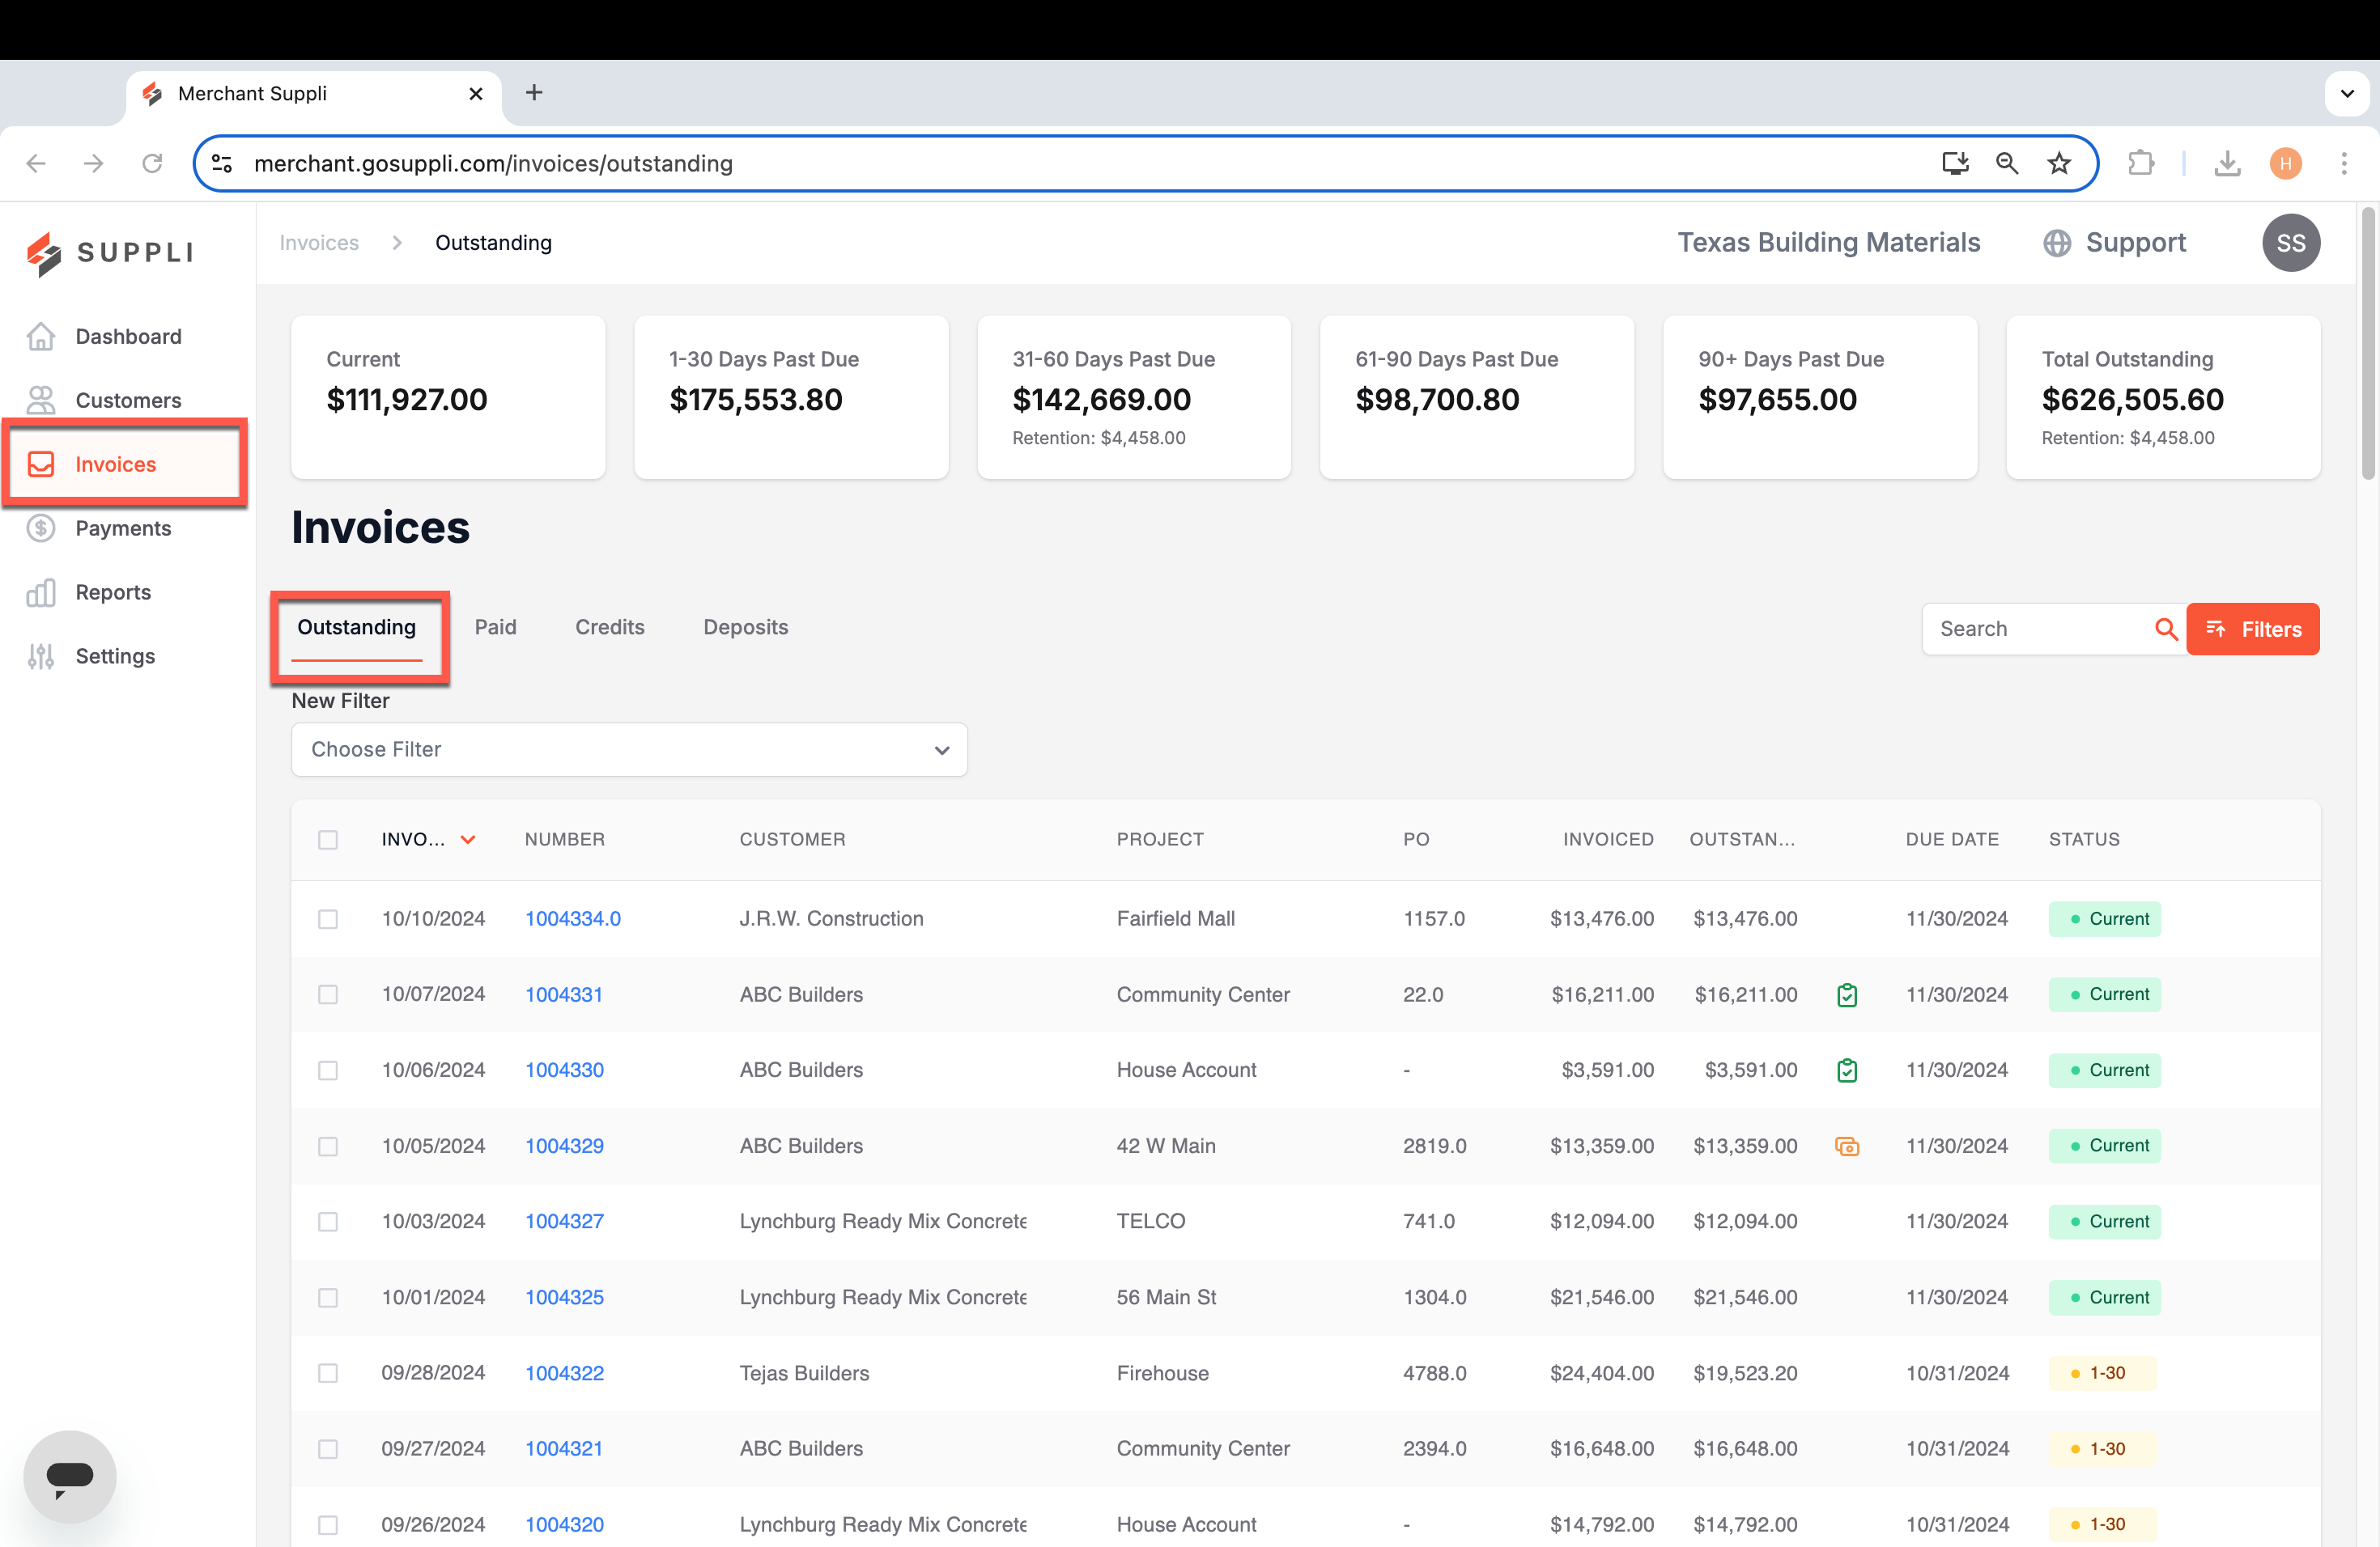Expand the Choose Filter dropdown
Screen dimensions: 2380x1547
pos(629,749)
